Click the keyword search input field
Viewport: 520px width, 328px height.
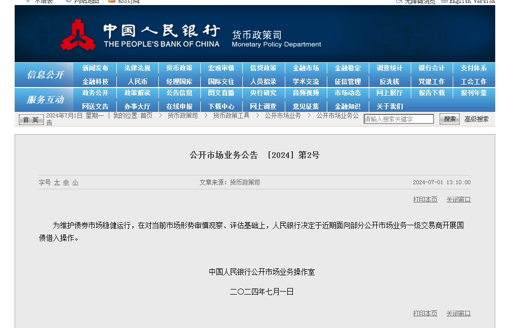point(399,119)
